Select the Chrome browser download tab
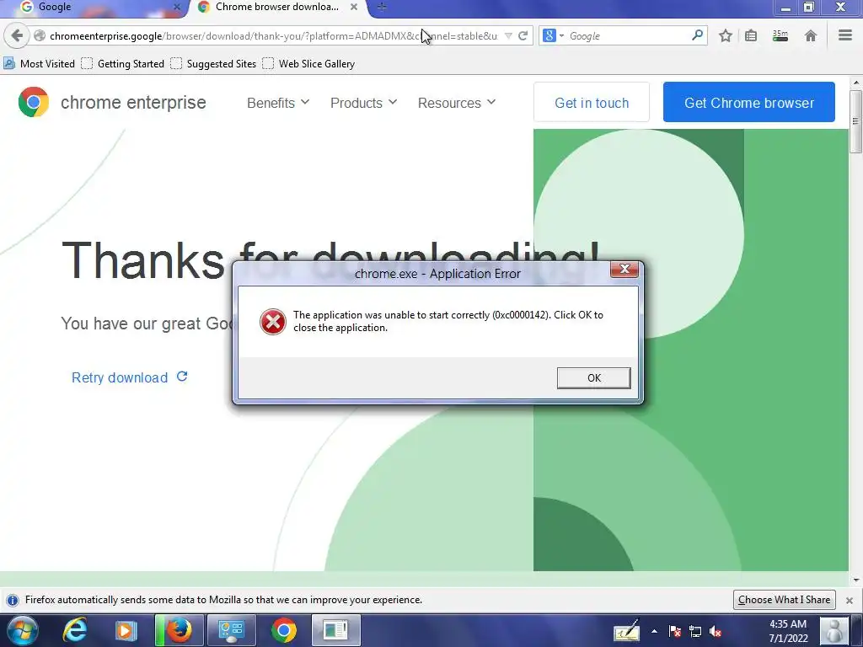 pos(278,7)
